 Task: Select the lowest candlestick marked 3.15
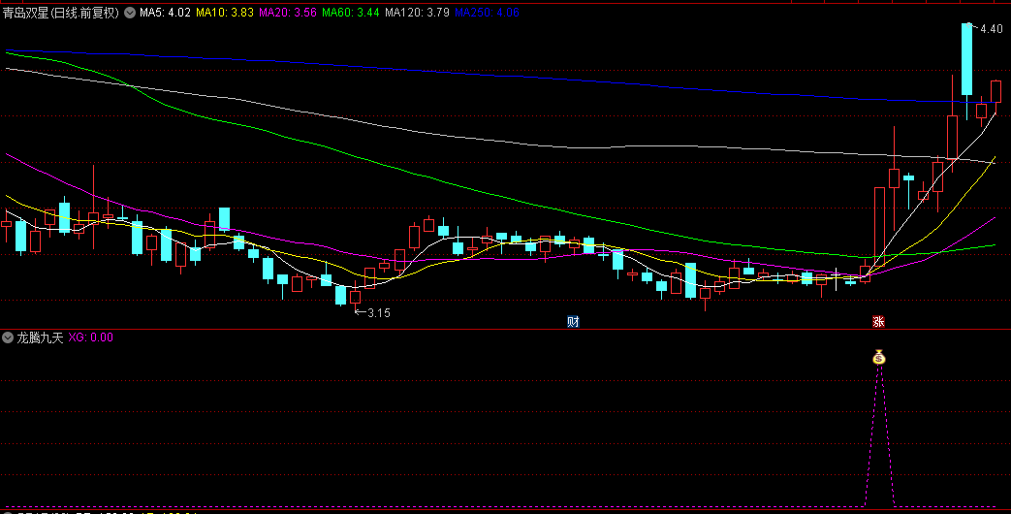tap(356, 298)
